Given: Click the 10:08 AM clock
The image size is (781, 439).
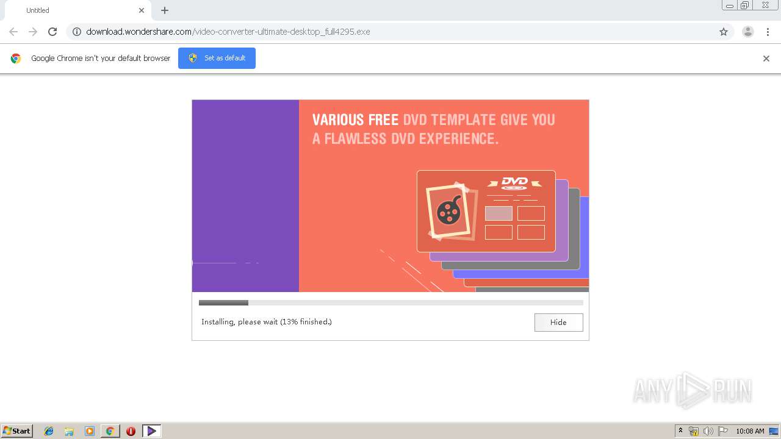Looking at the screenshot, I should tap(750, 431).
